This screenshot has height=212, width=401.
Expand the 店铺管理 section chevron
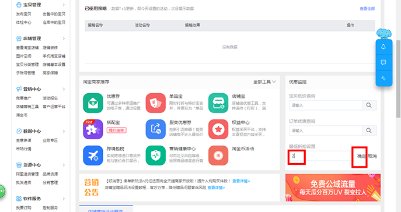(64, 38)
